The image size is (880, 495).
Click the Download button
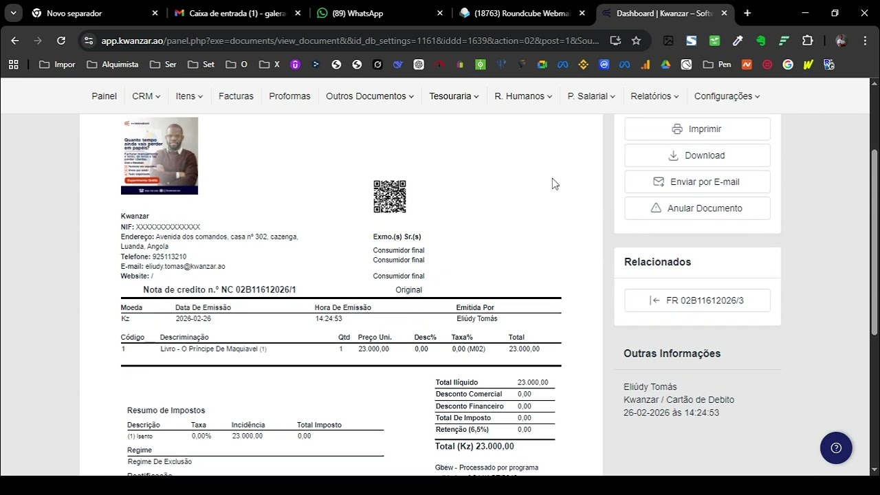pyautogui.click(x=697, y=155)
